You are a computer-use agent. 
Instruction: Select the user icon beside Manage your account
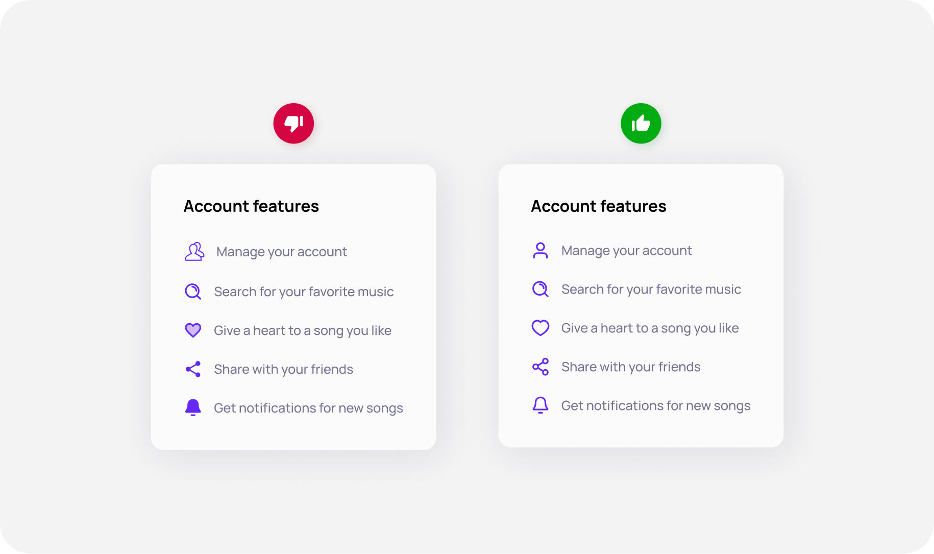click(x=194, y=251)
